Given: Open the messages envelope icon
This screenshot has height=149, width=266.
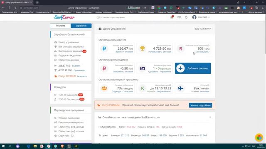Looking at the screenshot, I should pos(179,17).
